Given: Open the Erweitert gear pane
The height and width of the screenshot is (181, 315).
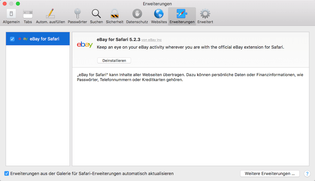Looking at the screenshot, I should tap(205, 17).
